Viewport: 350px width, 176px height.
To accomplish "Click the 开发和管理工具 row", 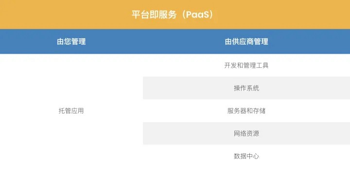I will coord(246,65).
